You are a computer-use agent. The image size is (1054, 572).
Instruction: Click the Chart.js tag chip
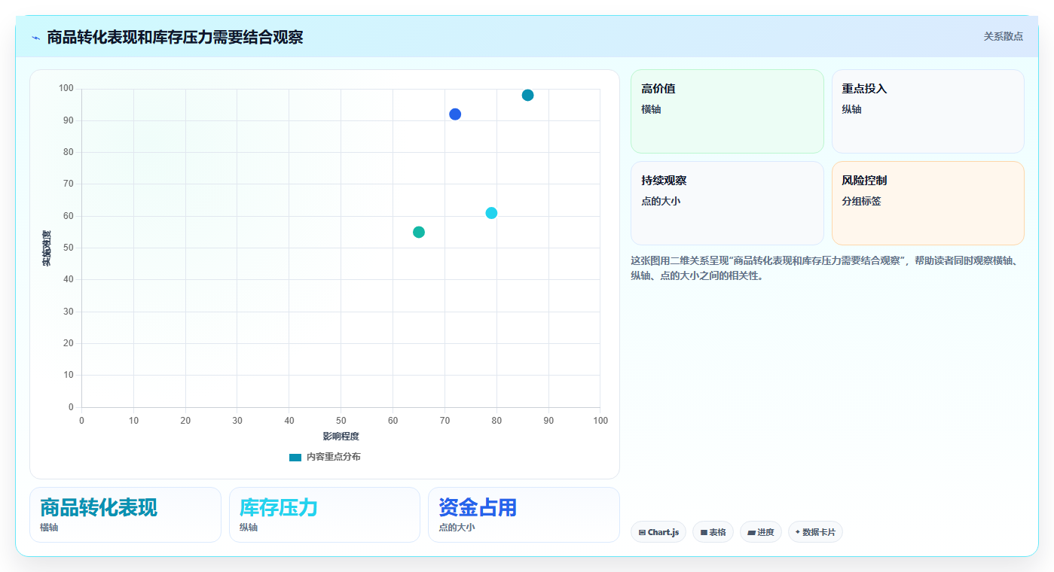click(x=658, y=532)
